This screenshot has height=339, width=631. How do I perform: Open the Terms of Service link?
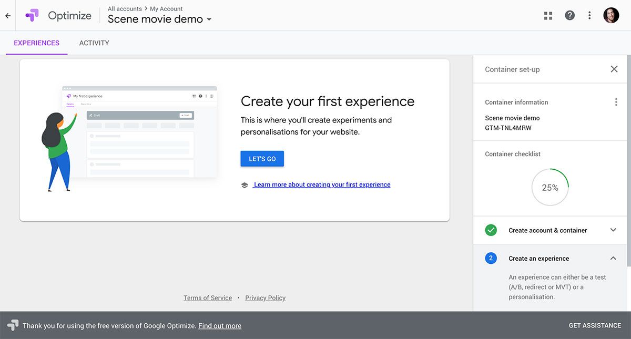(208, 298)
